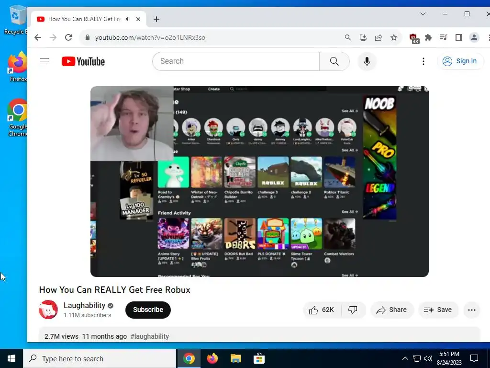Install app using the address bar download icon

(363, 37)
